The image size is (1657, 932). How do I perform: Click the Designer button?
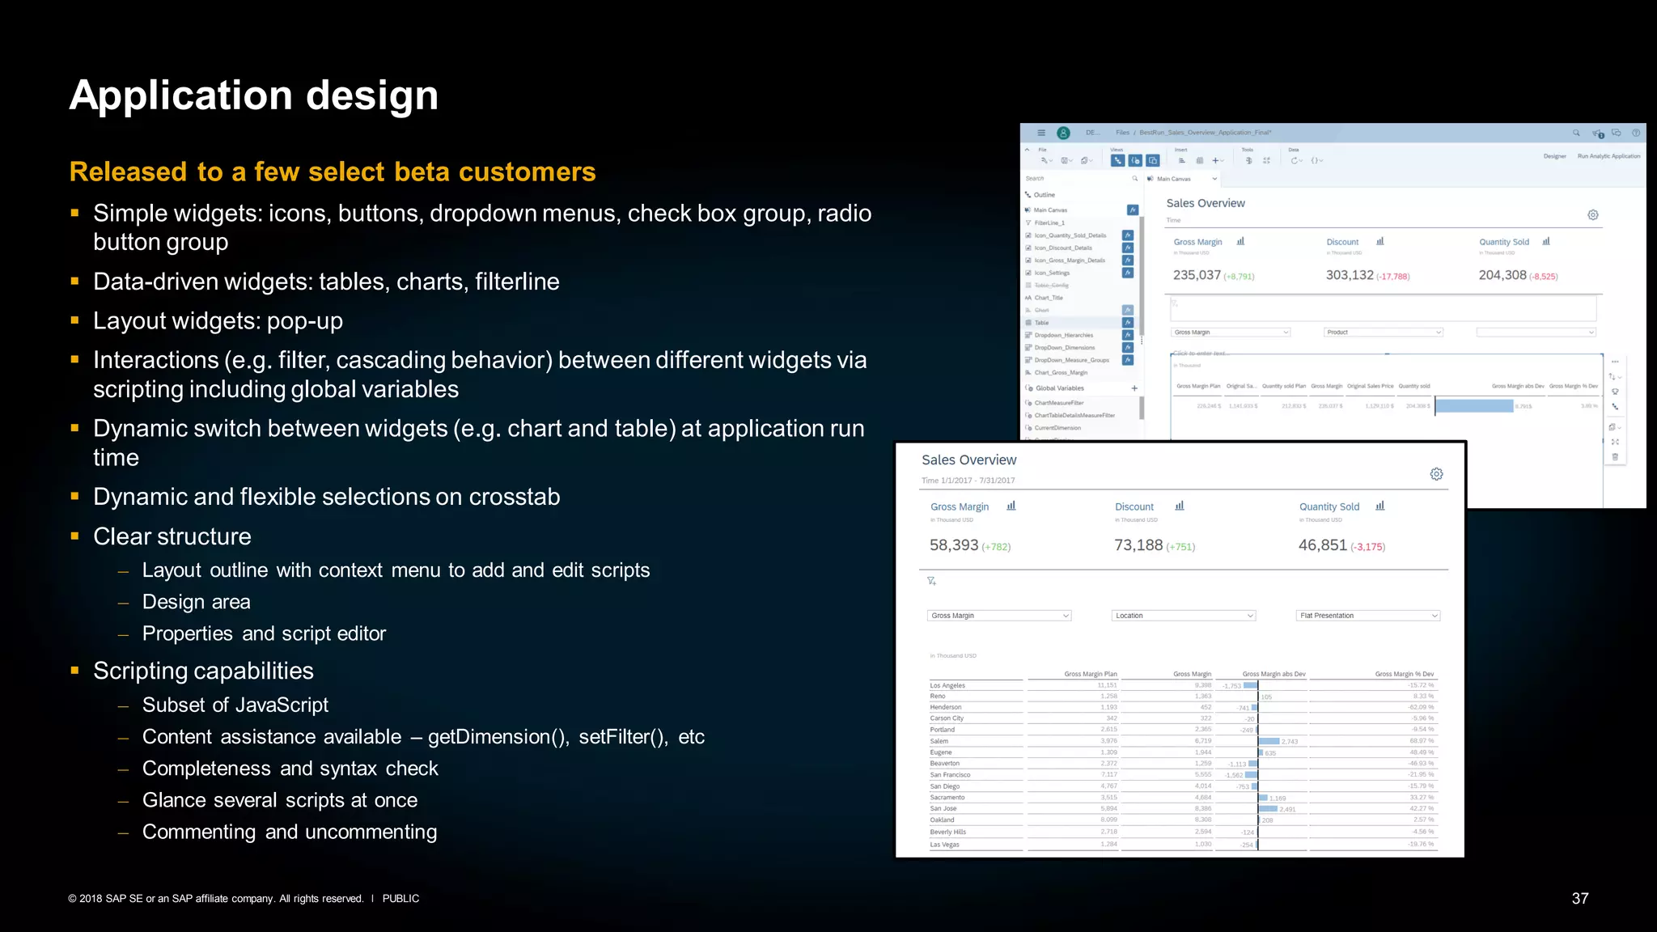tap(1554, 156)
